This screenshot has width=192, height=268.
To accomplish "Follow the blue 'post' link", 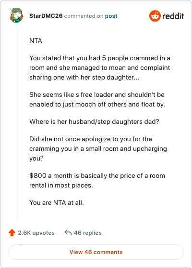I will [111, 16].
